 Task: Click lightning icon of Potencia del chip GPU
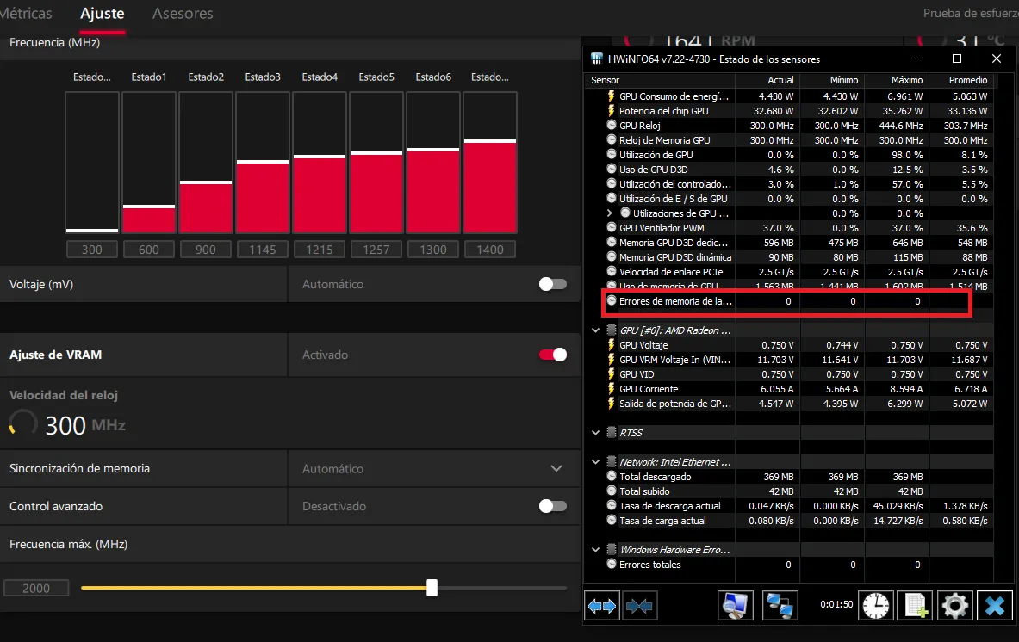point(611,111)
